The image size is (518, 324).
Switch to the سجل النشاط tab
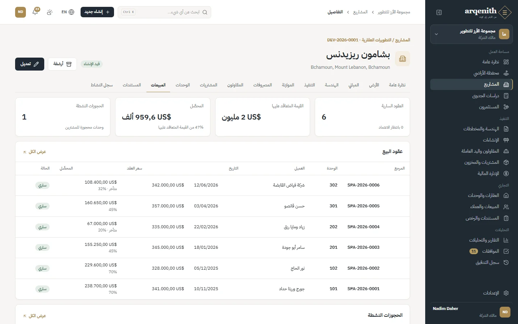pyautogui.click(x=102, y=85)
